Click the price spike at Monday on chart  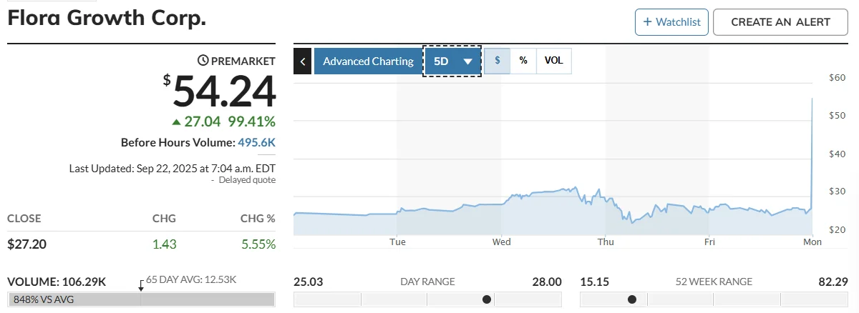click(x=812, y=100)
